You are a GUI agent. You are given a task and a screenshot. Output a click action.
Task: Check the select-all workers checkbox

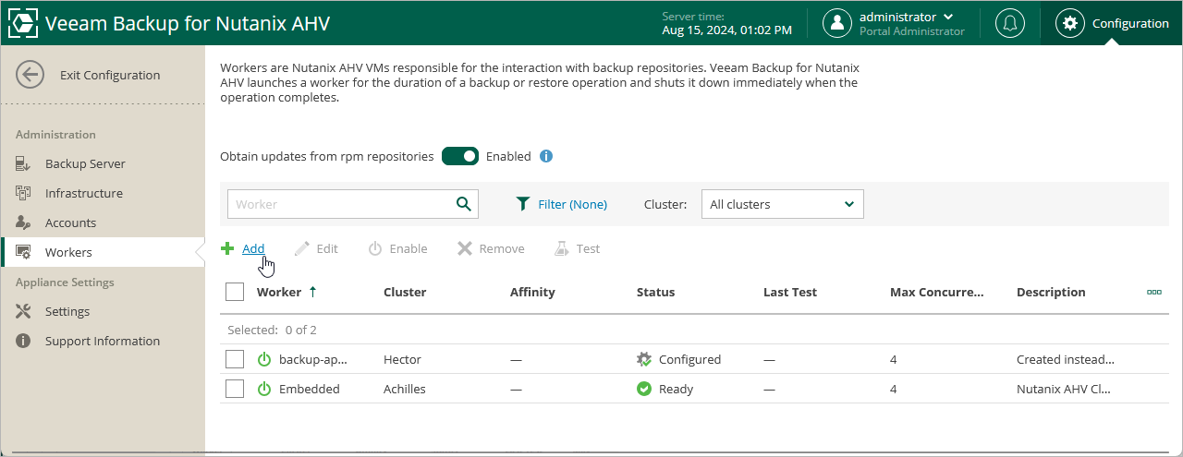pos(235,292)
